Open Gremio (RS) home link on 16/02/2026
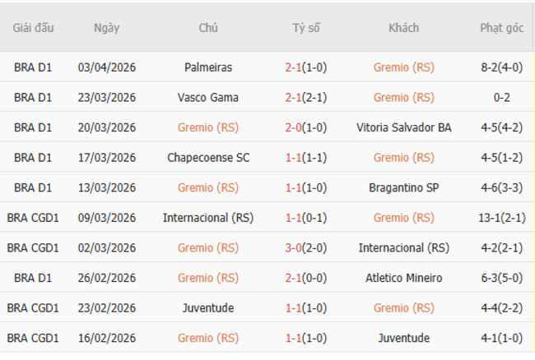 coord(208,338)
